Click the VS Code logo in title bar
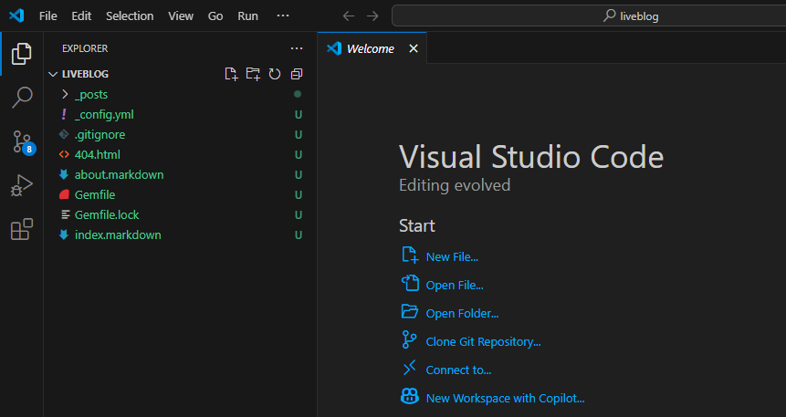786x417 pixels. (x=16, y=16)
